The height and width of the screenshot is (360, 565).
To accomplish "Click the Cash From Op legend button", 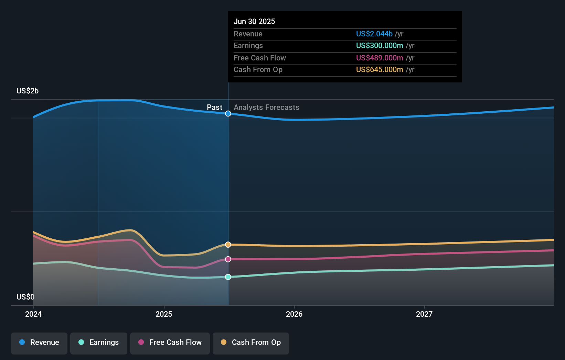I will coord(250,343).
